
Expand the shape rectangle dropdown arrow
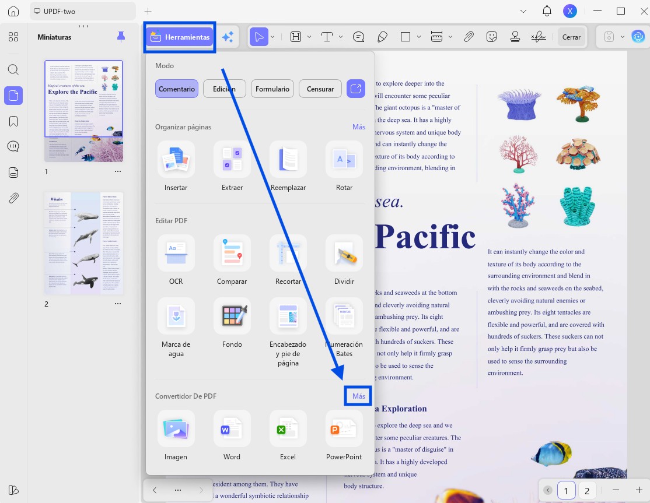pyautogui.click(x=419, y=37)
